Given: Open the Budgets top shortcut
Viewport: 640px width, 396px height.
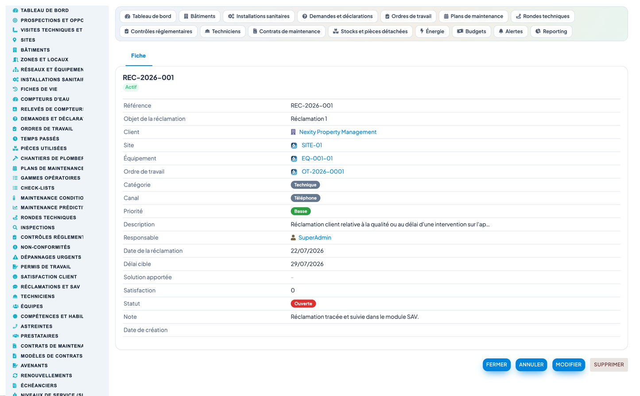Looking at the screenshot, I should click(x=472, y=31).
